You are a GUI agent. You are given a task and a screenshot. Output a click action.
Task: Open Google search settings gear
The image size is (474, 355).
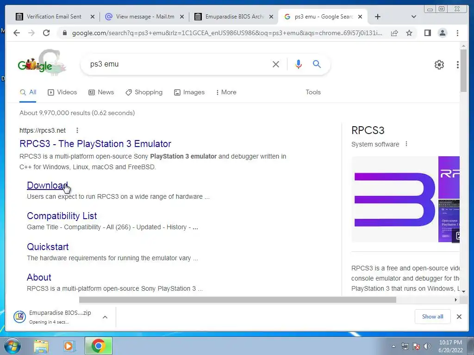[x=439, y=65]
